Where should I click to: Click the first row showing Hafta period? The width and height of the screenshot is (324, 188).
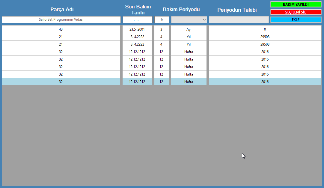coord(189,52)
